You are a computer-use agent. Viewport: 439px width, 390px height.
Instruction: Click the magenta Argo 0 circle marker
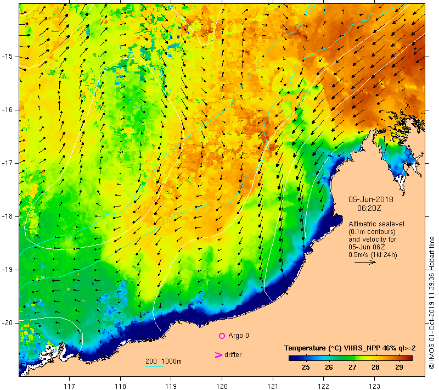[x=222, y=336]
